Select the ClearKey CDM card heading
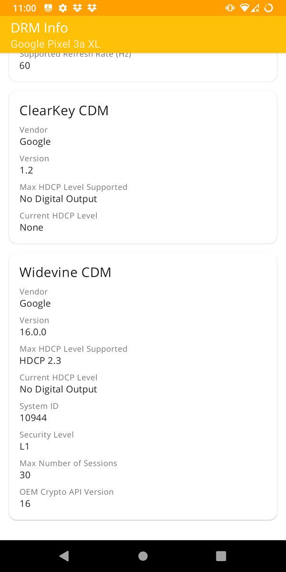The width and height of the screenshot is (286, 572). pos(64,111)
